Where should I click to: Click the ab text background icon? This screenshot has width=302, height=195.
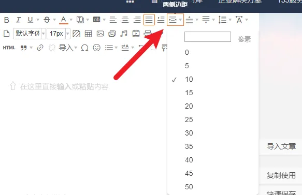(96, 20)
